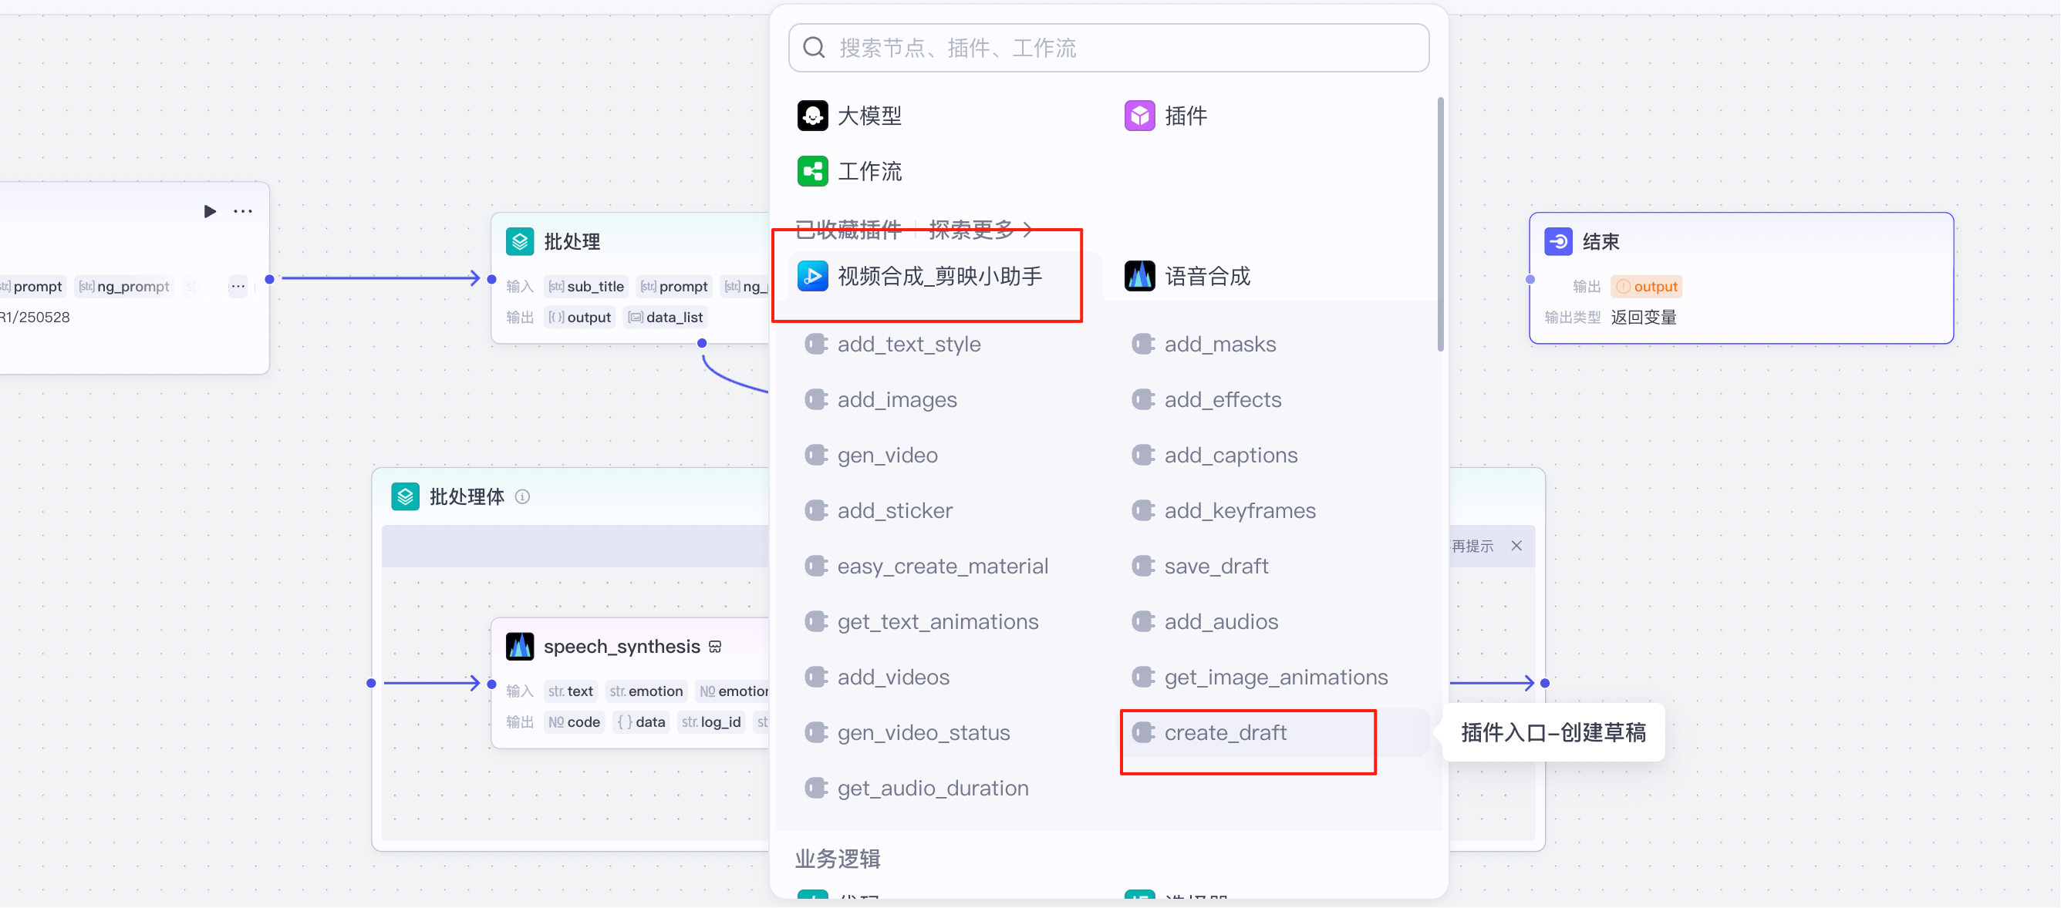Image resolution: width=2061 pixels, height=908 pixels.
Task: Dismiss the hint banner with the X
Action: click(x=1516, y=546)
